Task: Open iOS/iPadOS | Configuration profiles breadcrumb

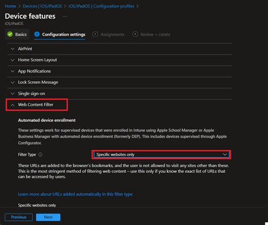Action: coord(101,6)
